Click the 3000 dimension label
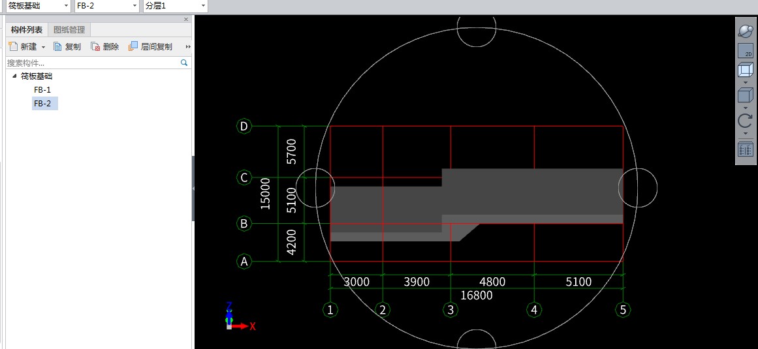This screenshot has height=349, width=758. point(356,282)
